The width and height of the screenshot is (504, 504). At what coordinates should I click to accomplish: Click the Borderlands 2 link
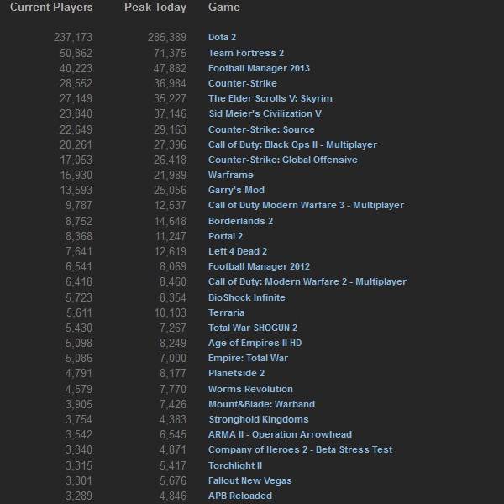tap(240, 221)
